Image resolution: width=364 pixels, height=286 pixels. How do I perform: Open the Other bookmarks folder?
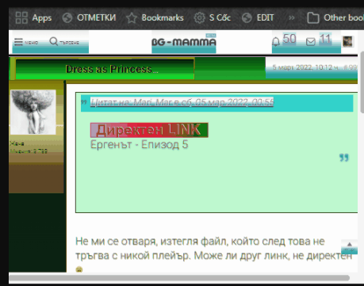pyautogui.click(x=335, y=17)
